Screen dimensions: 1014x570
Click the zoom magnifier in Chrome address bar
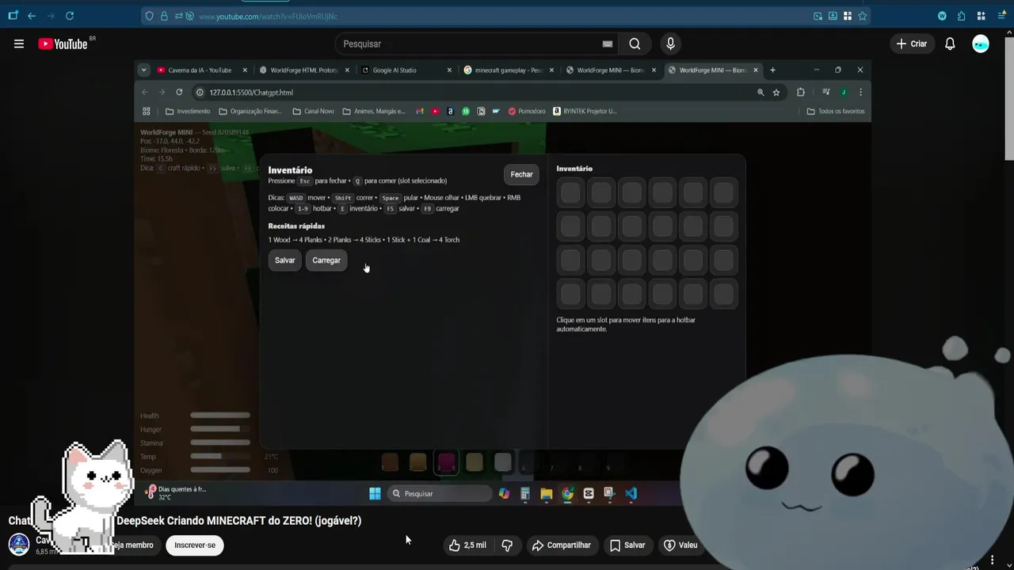(760, 93)
